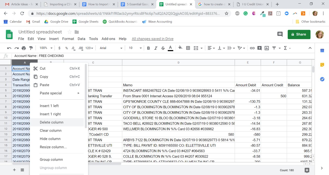
Task: Apply borders with the Borders icon
Action: click(188, 48)
